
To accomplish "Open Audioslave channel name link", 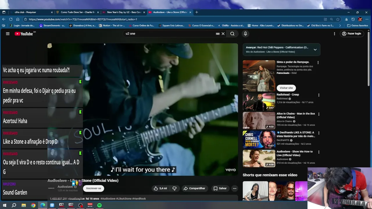I will click(x=65, y=187).
